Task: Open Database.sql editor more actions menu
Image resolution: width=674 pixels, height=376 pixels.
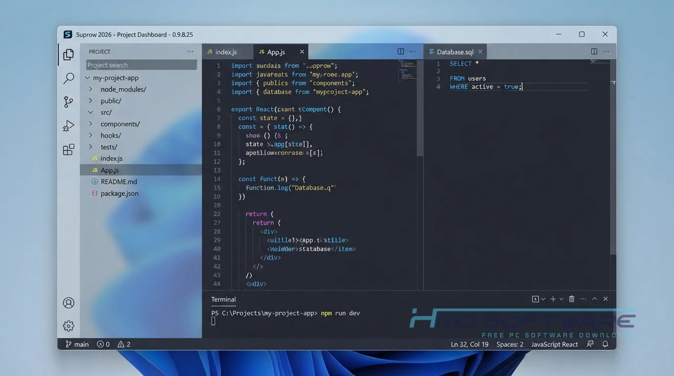Action: point(606,51)
